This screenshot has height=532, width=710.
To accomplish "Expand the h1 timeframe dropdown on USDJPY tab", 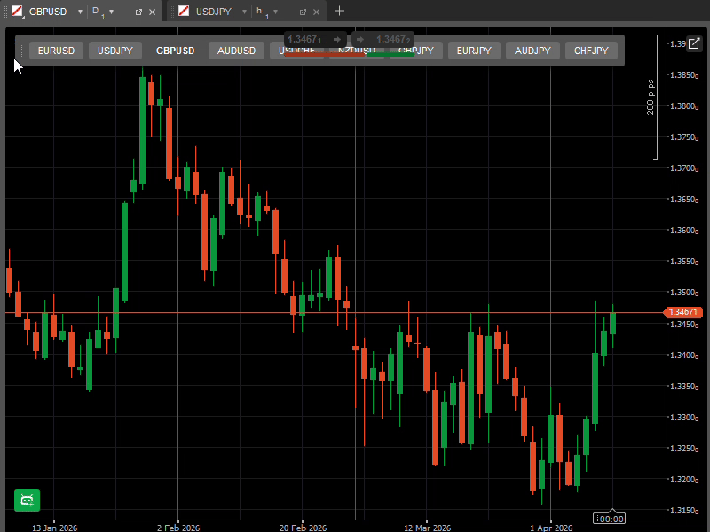I will tap(275, 12).
